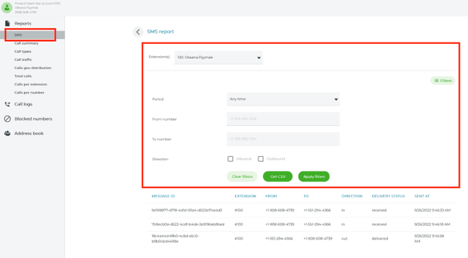This screenshot has height=258, width=468.
Task: Click the SENT AT column header
Action: (421, 196)
